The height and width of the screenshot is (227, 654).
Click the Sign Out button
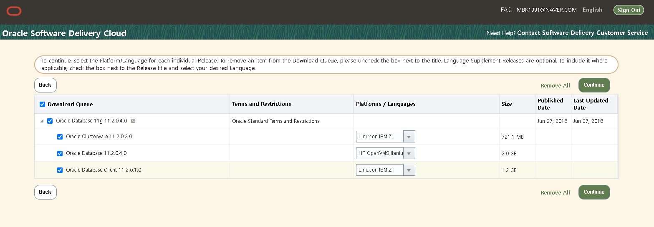coord(629,10)
